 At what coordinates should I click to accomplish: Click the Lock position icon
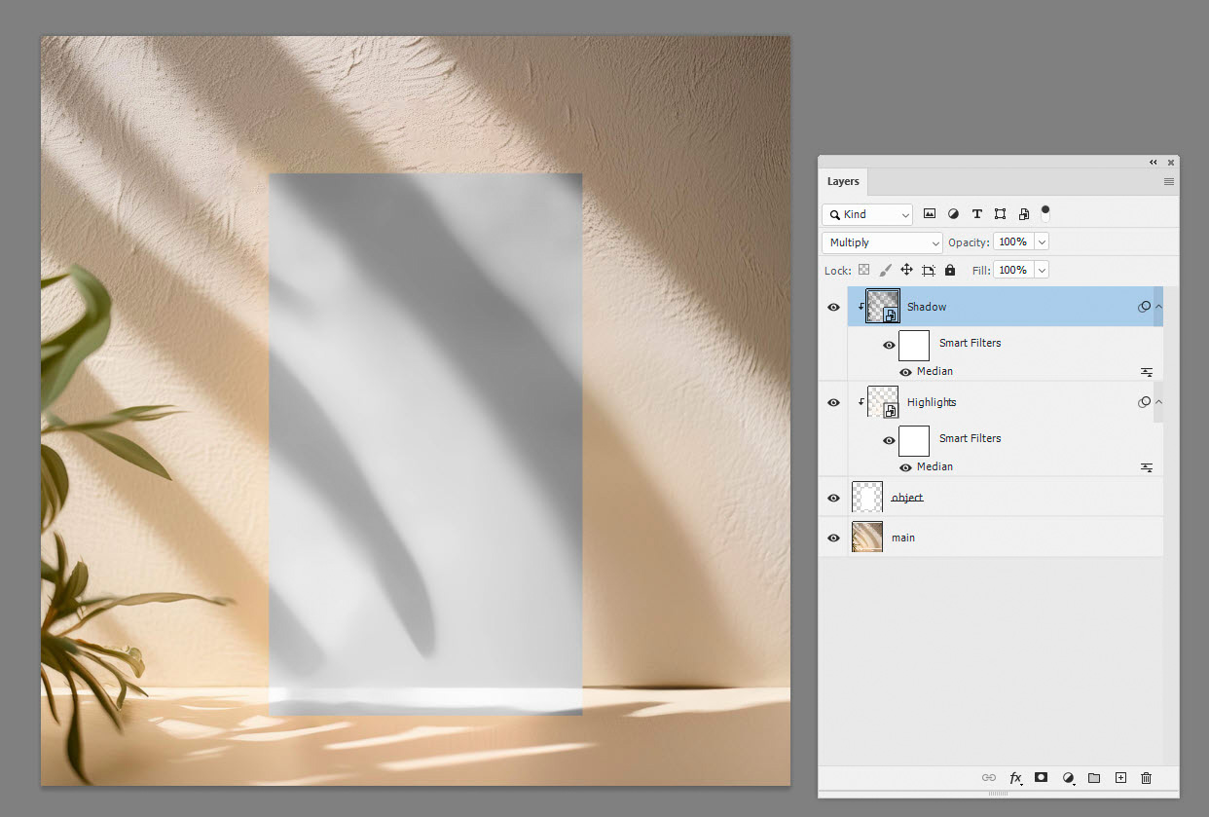click(x=905, y=270)
